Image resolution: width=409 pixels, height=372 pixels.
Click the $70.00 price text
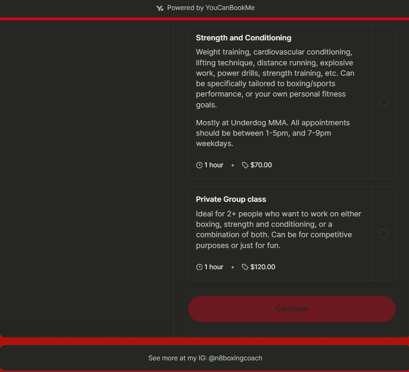point(261,165)
